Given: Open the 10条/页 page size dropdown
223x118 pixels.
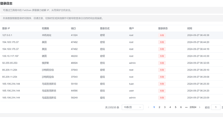Looking at the screenshot, I should [x=133, y=107].
